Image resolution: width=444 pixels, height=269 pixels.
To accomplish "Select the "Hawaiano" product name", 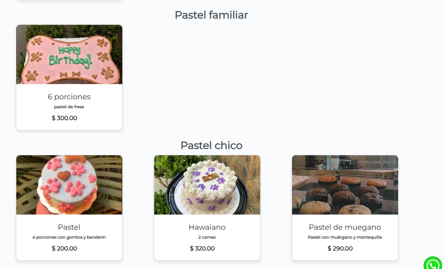I will [207, 227].
